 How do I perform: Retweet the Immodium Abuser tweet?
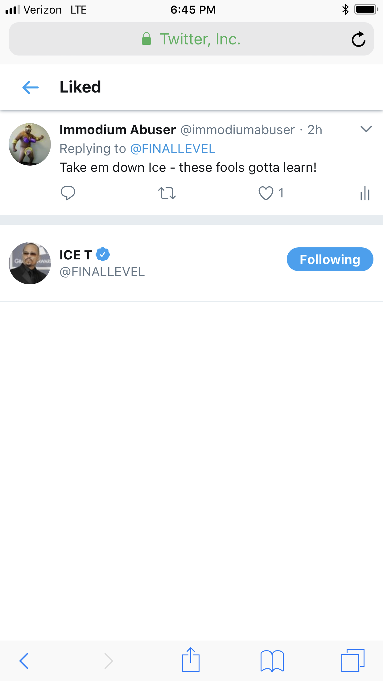coord(167,193)
